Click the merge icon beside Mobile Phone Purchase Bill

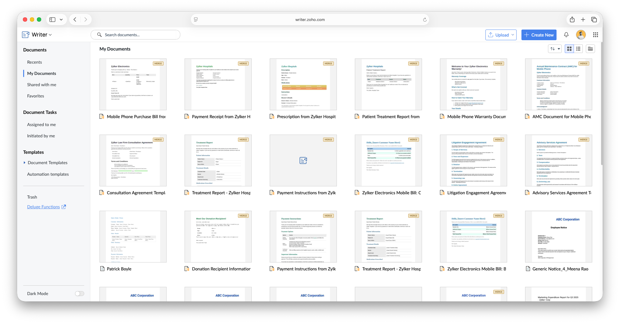[x=102, y=117]
